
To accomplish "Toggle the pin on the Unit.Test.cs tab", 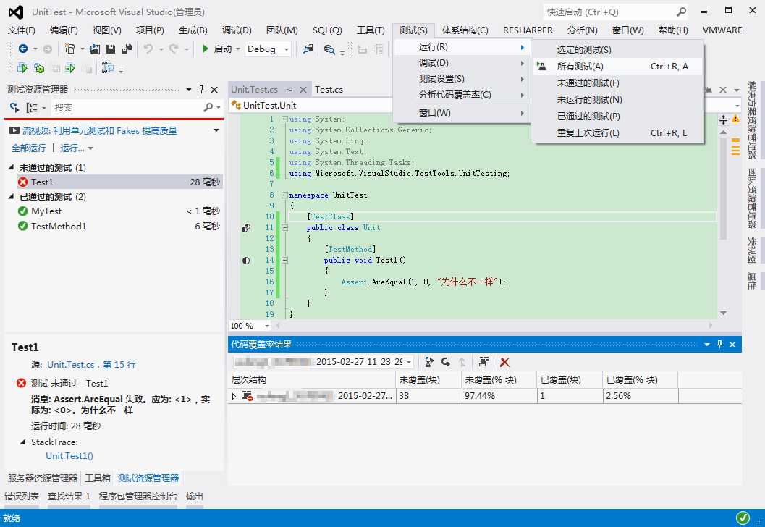I will tap(289, 89).
